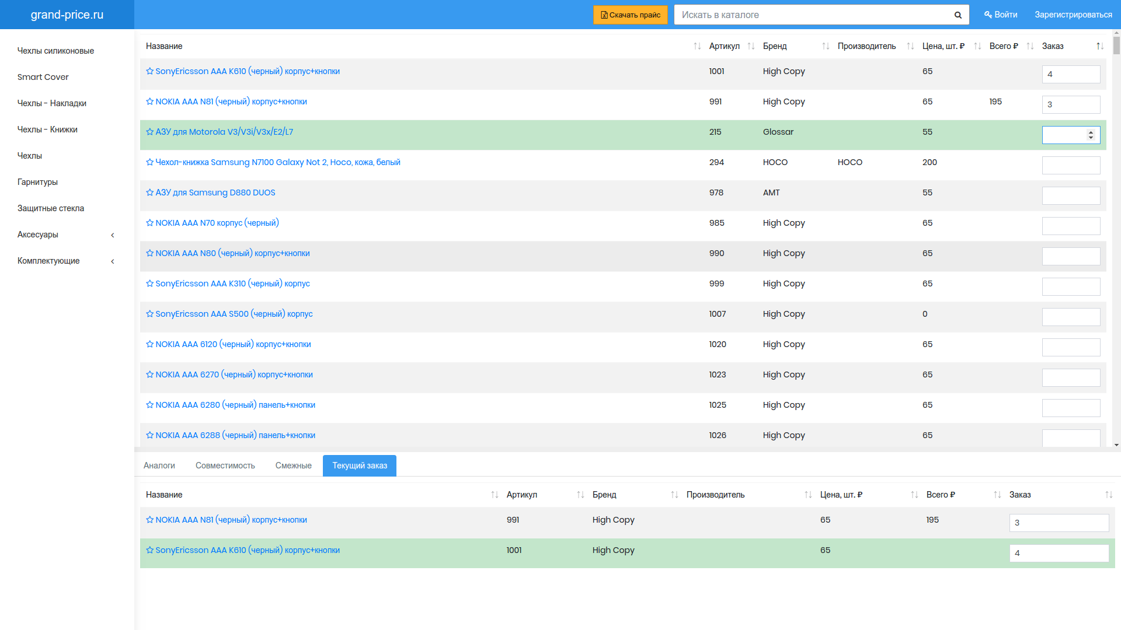Edit quantity 4 in current order table
This screenshot has width=1121, height=630.
tap(1059, 553)
